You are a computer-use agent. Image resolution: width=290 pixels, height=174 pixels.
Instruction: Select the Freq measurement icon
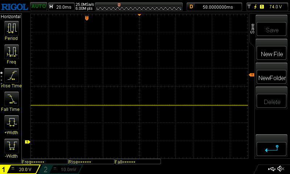pyautogui.click(x=12, y=52)
